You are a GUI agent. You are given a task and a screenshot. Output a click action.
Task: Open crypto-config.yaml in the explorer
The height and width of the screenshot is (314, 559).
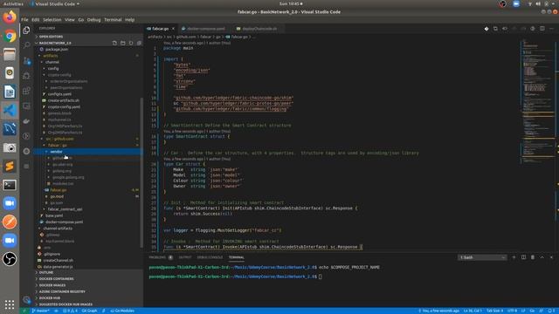[x=64, y=106]
